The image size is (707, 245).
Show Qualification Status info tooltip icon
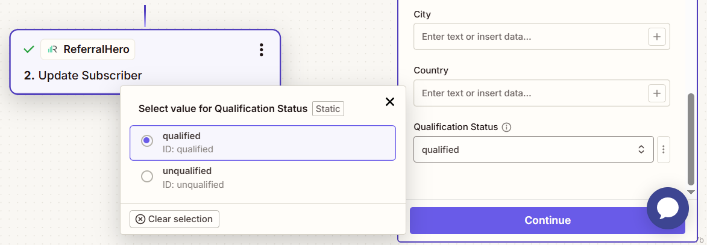click(507, 127)
